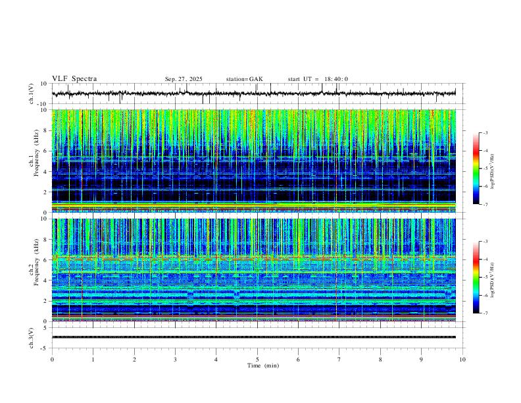
Task: Click the "-3" label on ch.1 color bar
Action: 485,132
